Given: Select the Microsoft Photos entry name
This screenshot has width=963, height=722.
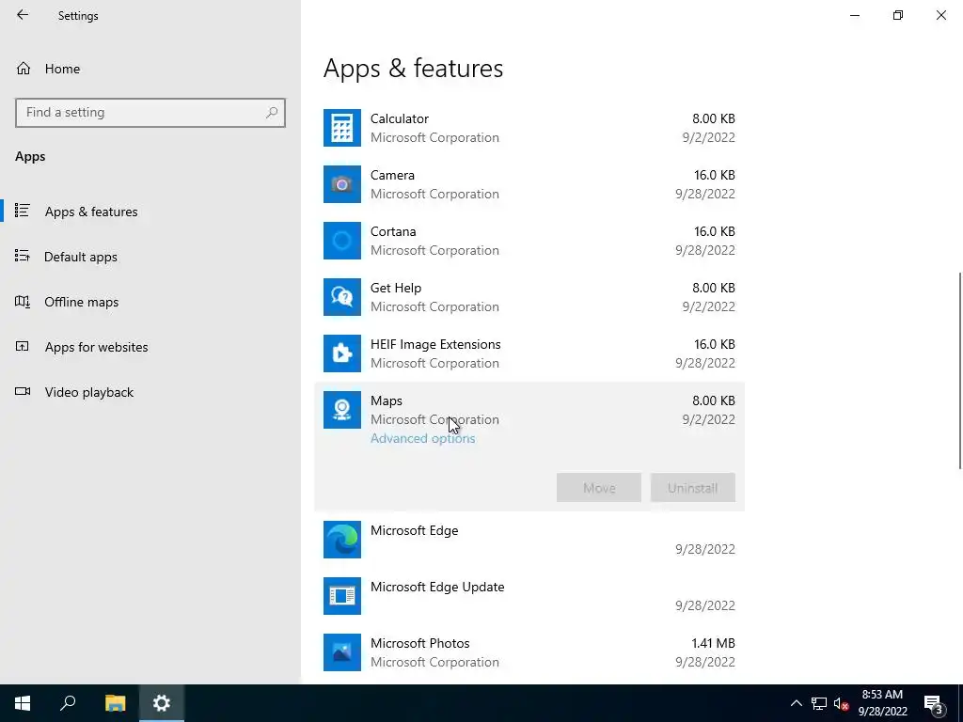Looking at the screenshot, I should (420, 643).
